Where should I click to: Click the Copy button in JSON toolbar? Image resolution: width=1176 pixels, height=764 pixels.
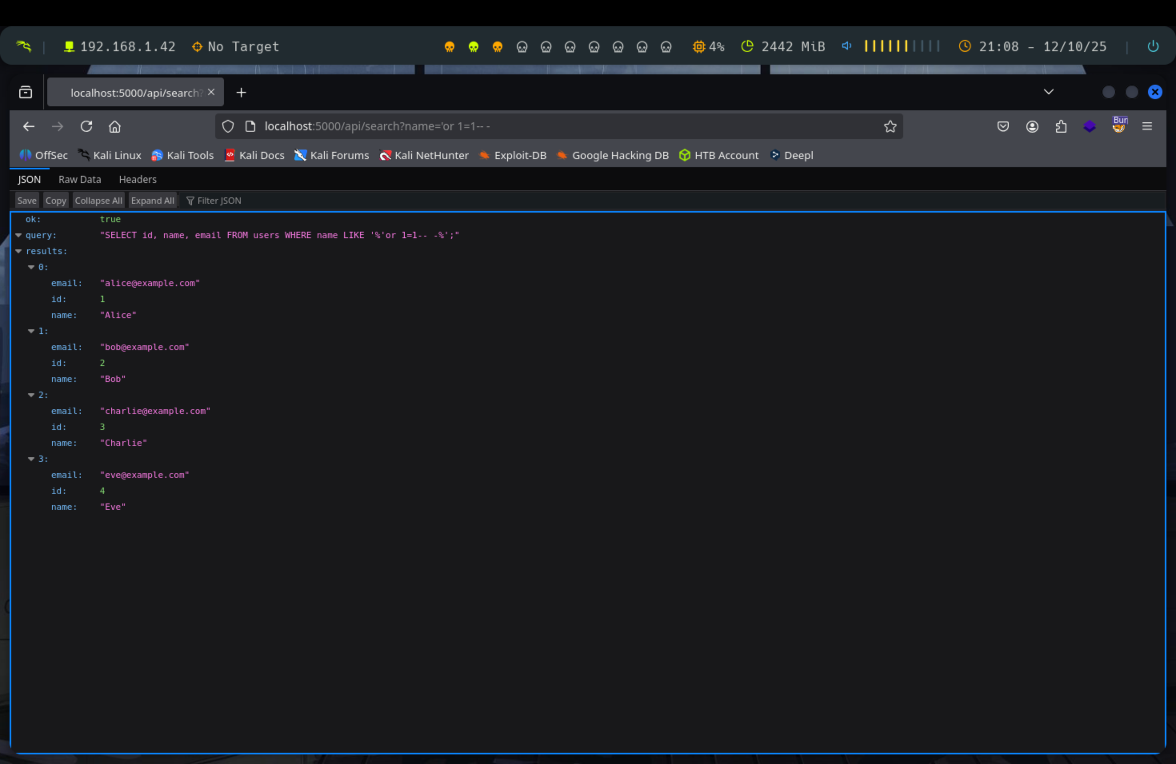click(55, 201)
